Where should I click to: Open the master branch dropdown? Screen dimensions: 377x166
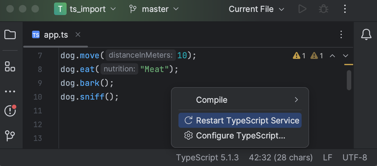click(x=154, y=9)
